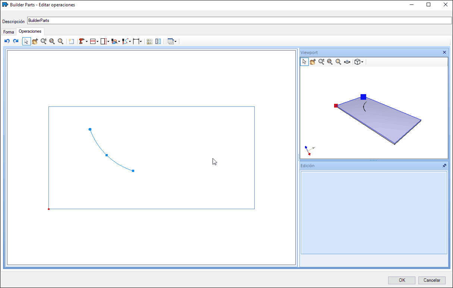Switch to the Forma tab
Image resolution: width=453 pixels, height=288 pixels.
(x=9, y=32)
